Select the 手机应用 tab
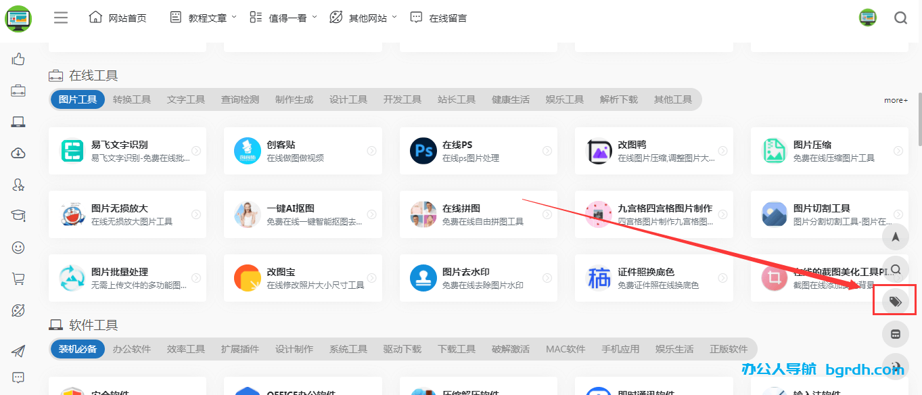The height and width of the screenshot is (395, 922). (x=620, y=349)
